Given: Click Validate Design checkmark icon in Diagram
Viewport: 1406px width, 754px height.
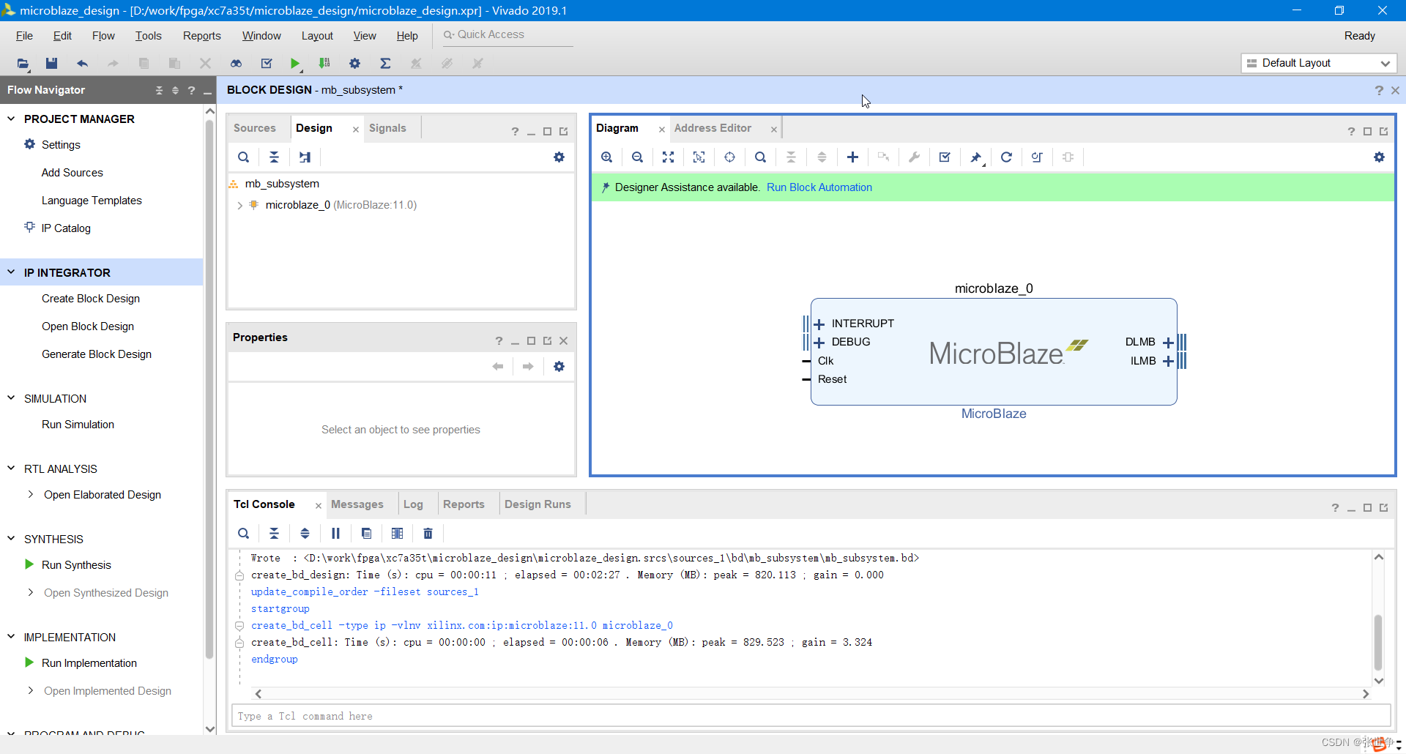Looking at the screenshot, I should [x=945, y=157].
